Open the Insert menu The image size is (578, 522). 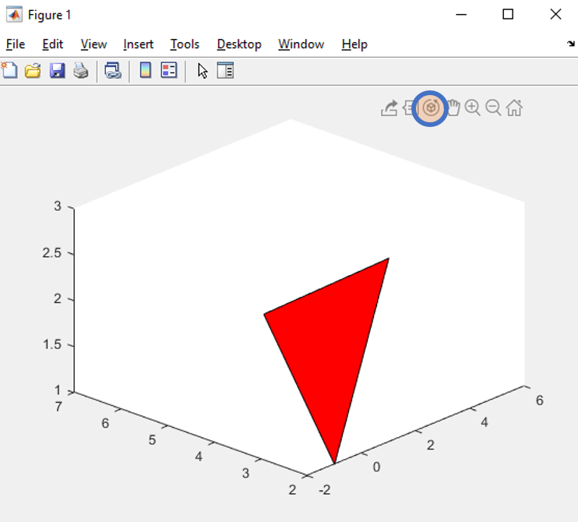coord(138,44)
